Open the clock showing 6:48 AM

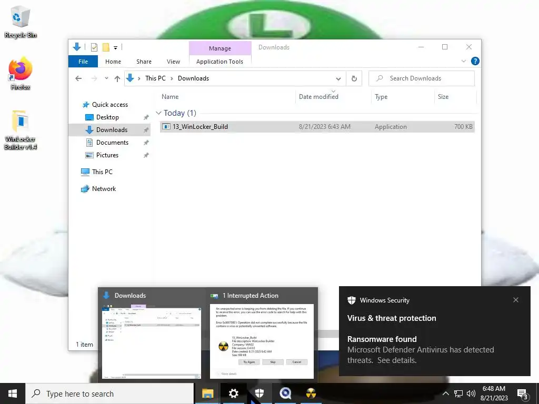[494, 393]
